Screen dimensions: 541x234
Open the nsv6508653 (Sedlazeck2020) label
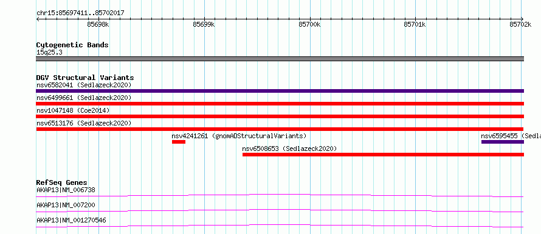289,149
